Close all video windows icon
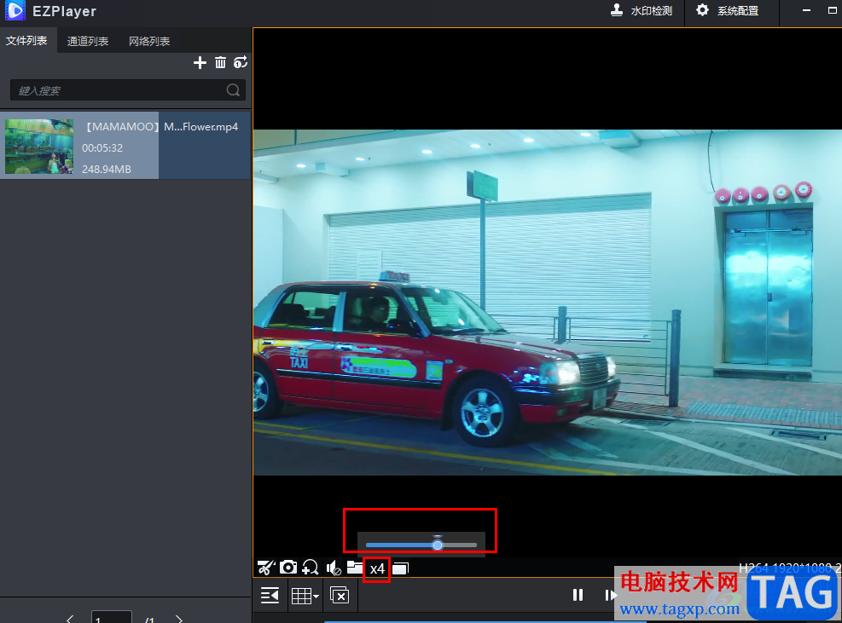 (x=340, y=595)
